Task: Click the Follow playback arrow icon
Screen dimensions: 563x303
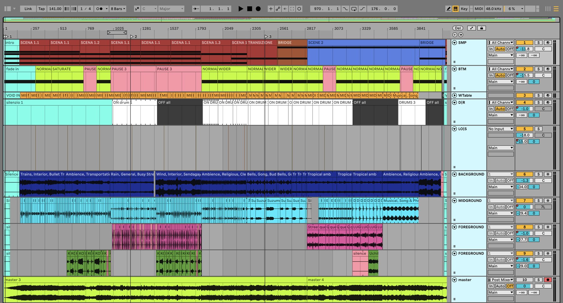Action: coord(196,9)
